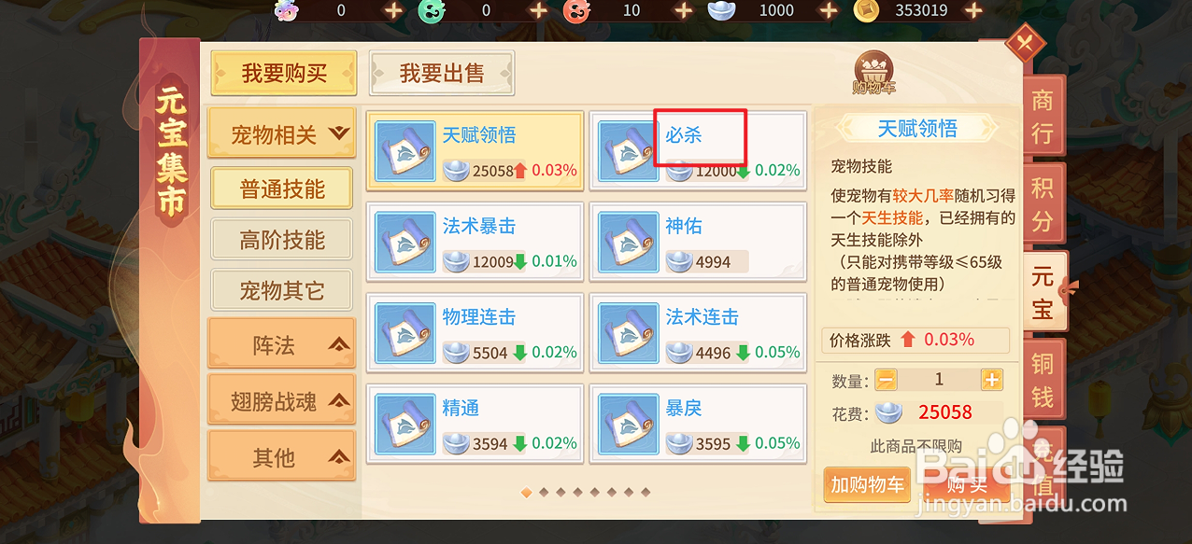Select the 精通 skill scroll icon

click(404, 424)
